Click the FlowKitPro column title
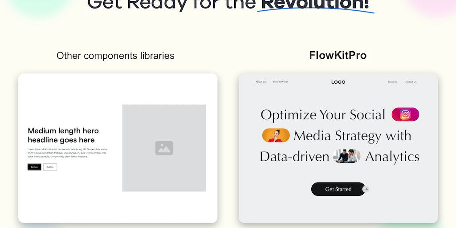 tap(338, 56)
